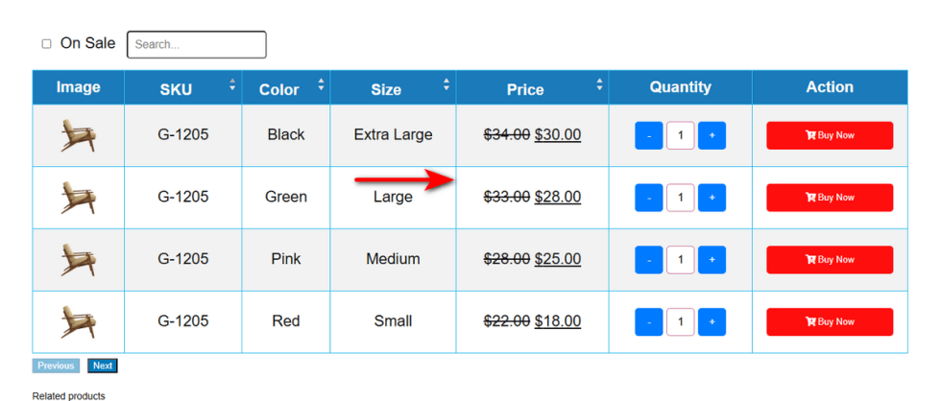Sort table by Price column arrows
This screenshot has width=941, height=401.
tap(599, 85)
